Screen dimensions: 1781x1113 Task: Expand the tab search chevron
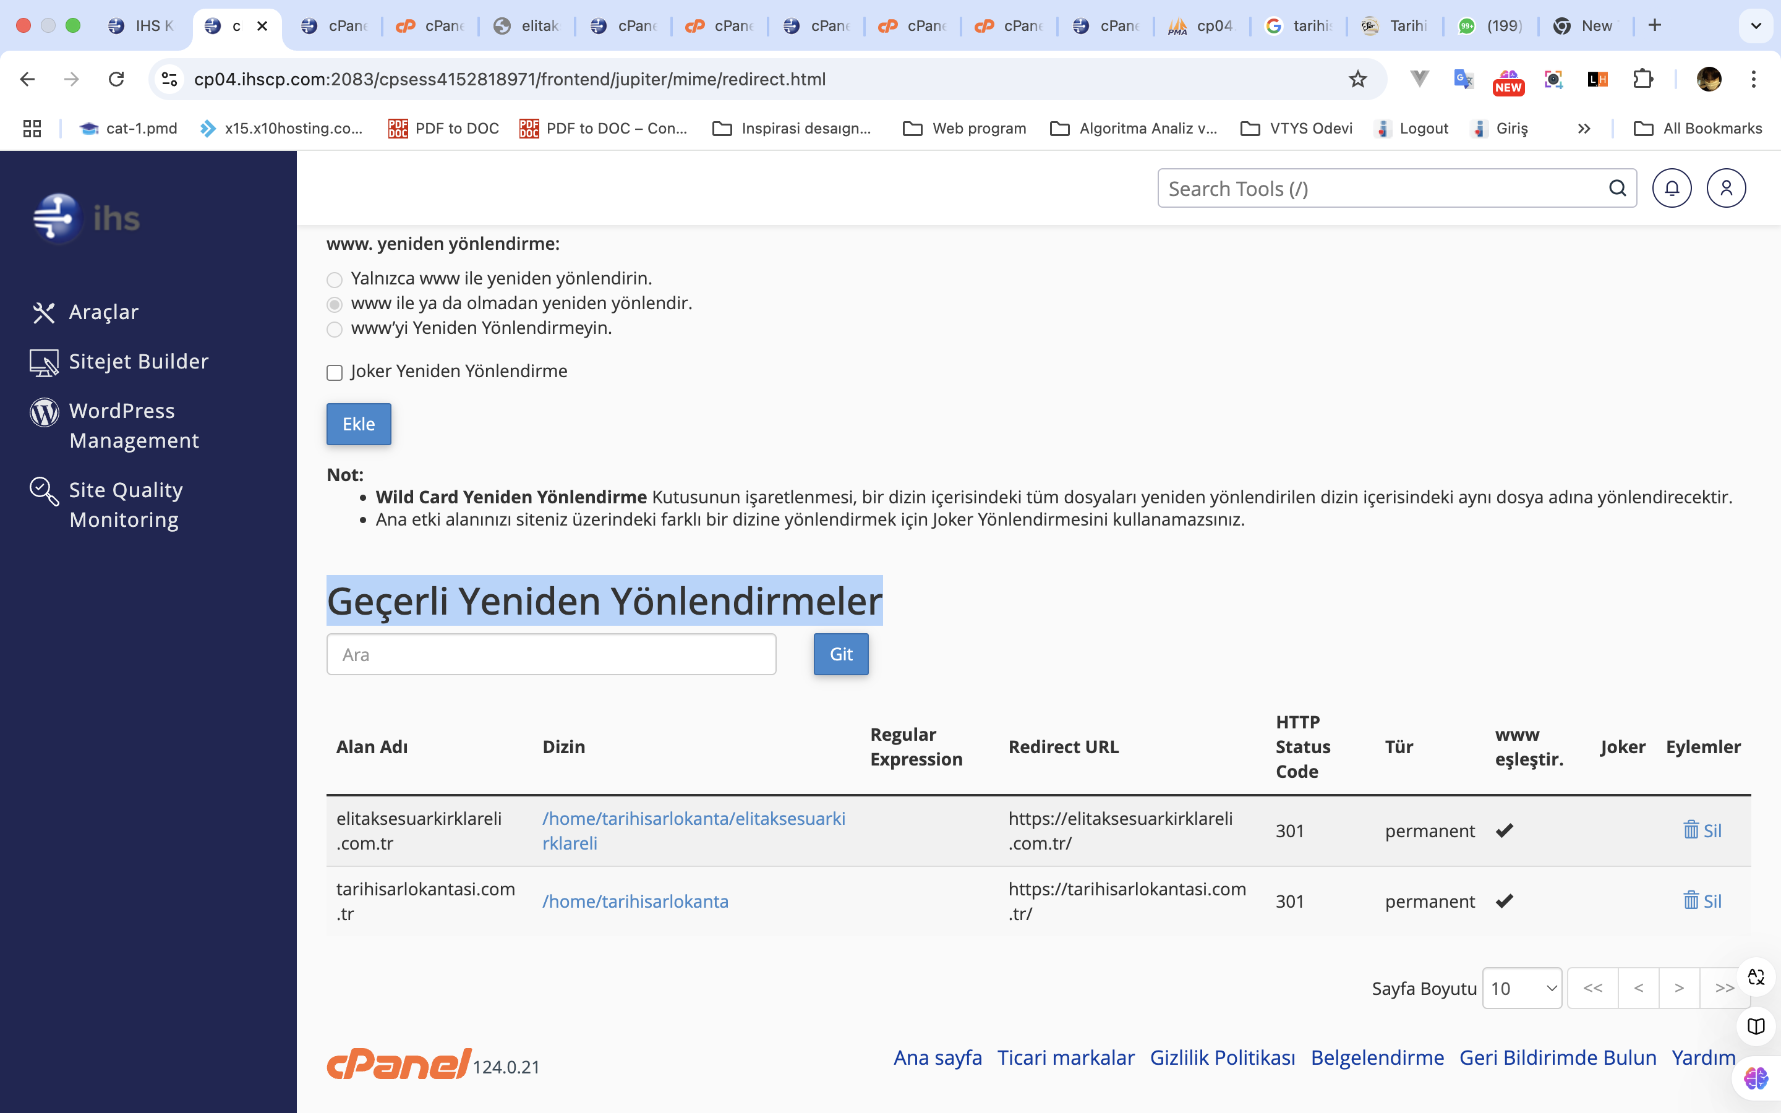(x=1756, y=26)
